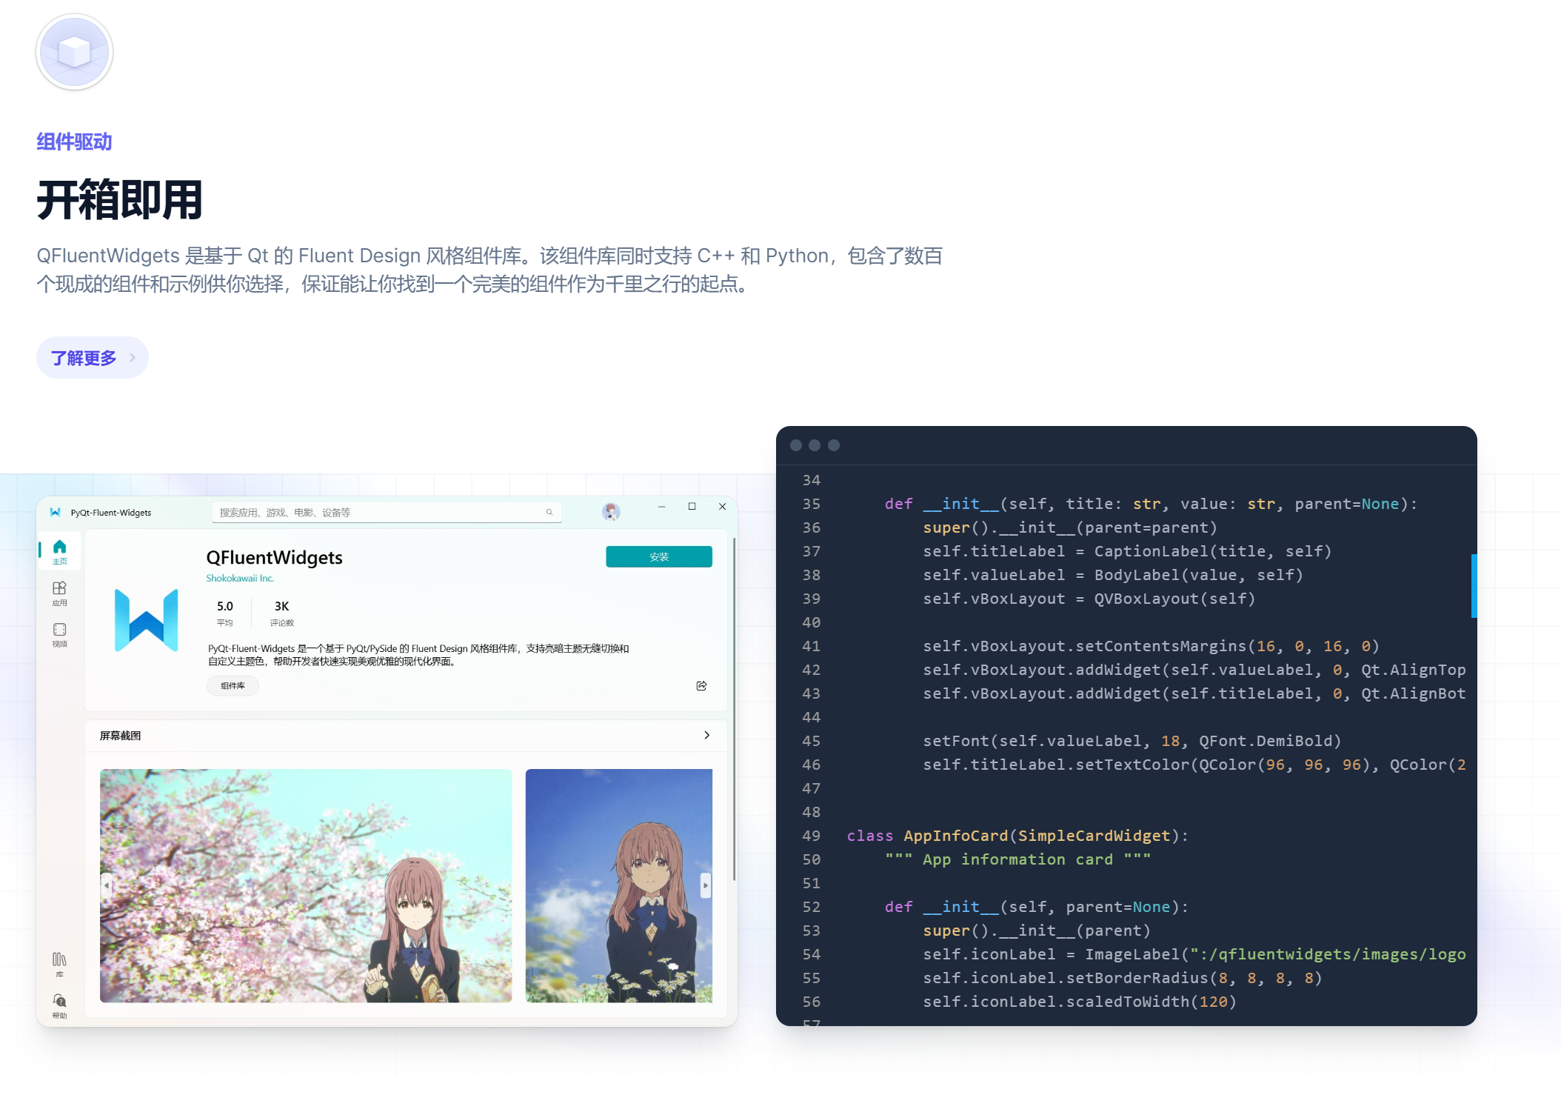This screenshot has width=1561, height=1095.
Task: Click the PyQt-Fluent-Widgets window logo icon
Action: (55, 512)
